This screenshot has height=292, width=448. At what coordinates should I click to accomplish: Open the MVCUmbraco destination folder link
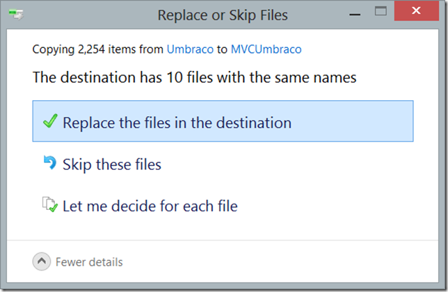[266, 49]
